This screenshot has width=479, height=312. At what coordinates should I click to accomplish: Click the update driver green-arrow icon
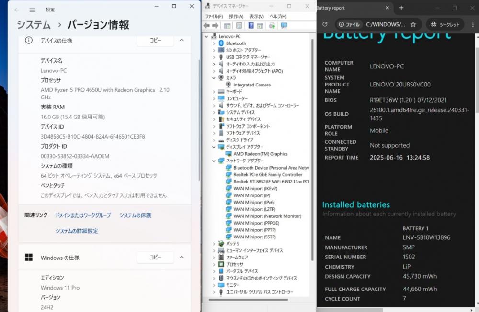coord(272,26)
